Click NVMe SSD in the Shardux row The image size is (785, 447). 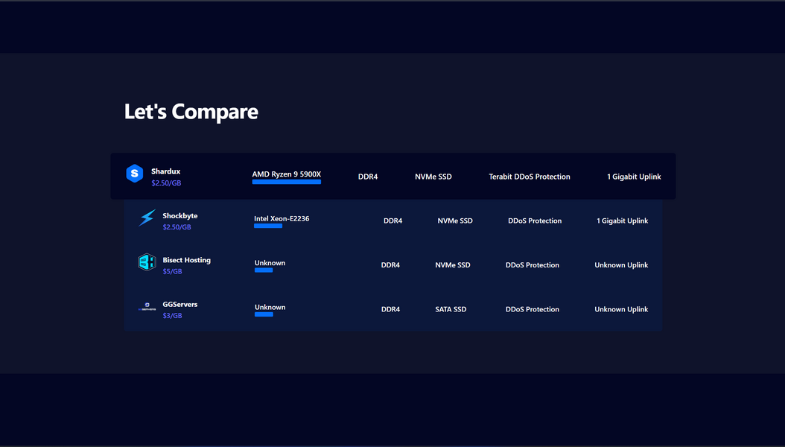coord(433,177)
